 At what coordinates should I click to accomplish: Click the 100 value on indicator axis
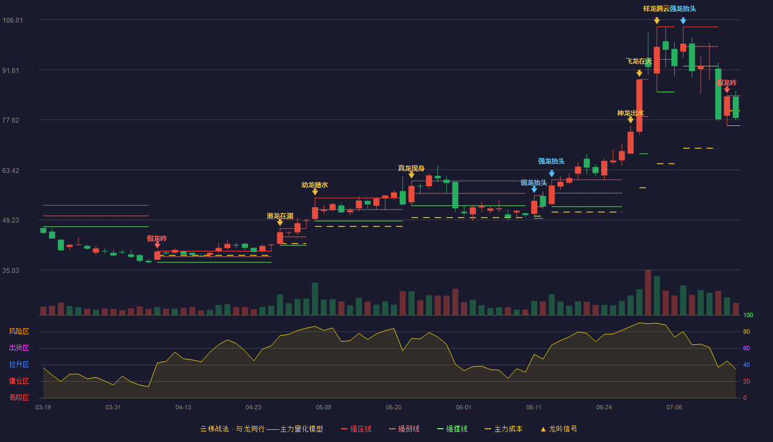[x=748, y=315]
